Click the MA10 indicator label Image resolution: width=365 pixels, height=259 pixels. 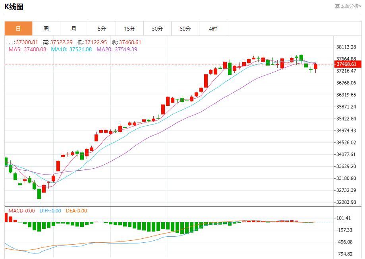[71, 49]
